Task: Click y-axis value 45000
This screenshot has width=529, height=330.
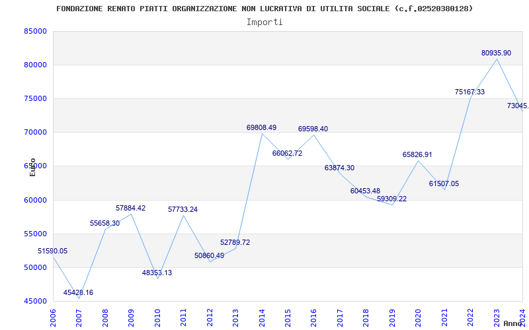Action: coord(35,301)
